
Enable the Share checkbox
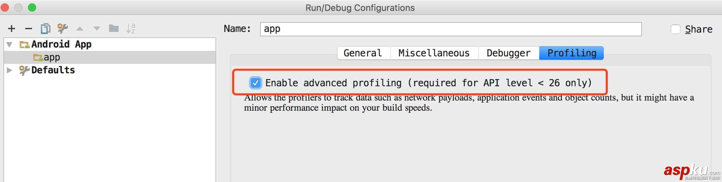pyautogui.click(x=675, y=29)
